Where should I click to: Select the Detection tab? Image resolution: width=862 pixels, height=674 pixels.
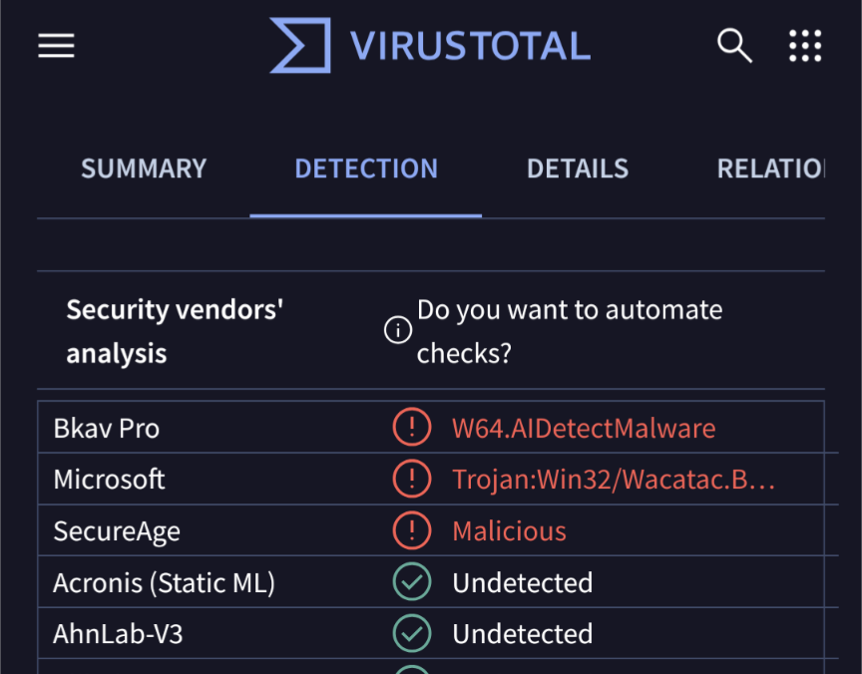pos(366,168)
